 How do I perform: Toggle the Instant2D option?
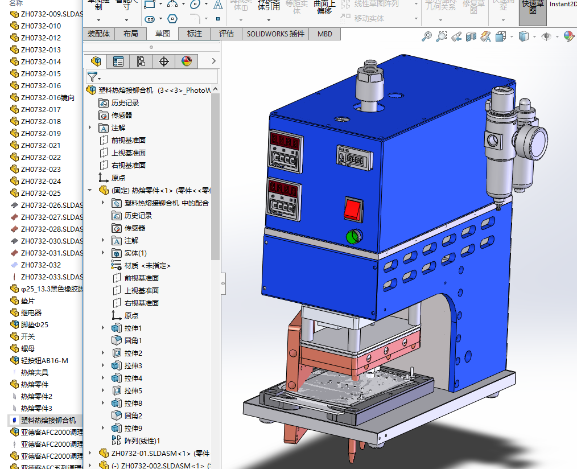pyautogui.click(x=563, y=4)
